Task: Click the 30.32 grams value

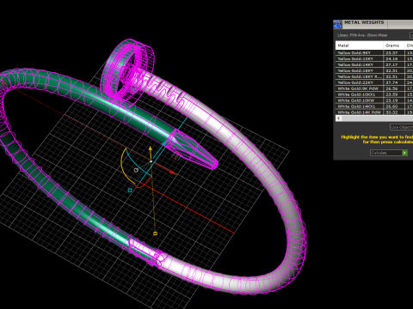Action: 391,112
